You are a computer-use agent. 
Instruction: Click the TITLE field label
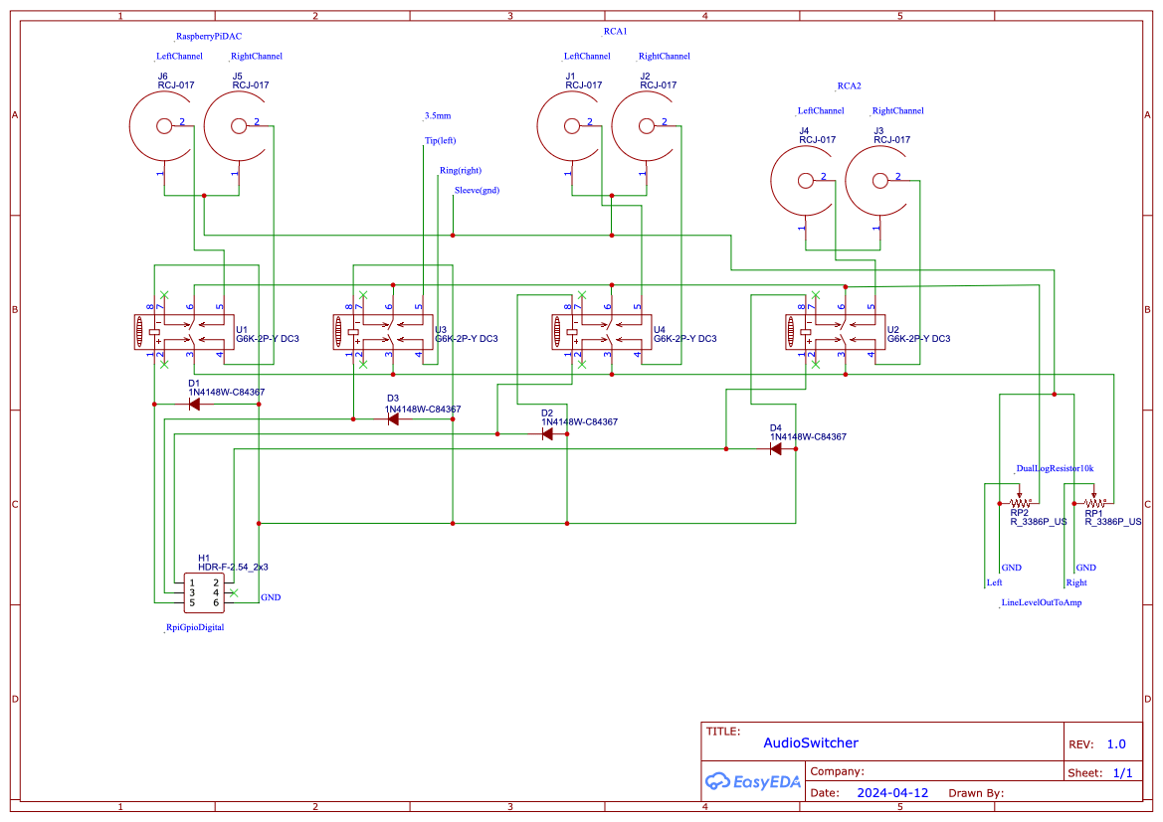point(723,731)
